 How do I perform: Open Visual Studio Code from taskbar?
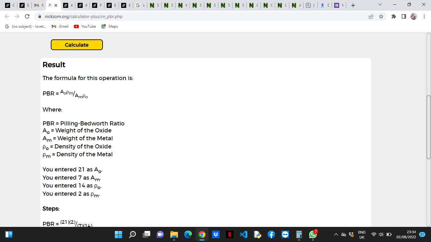(244, 234)
